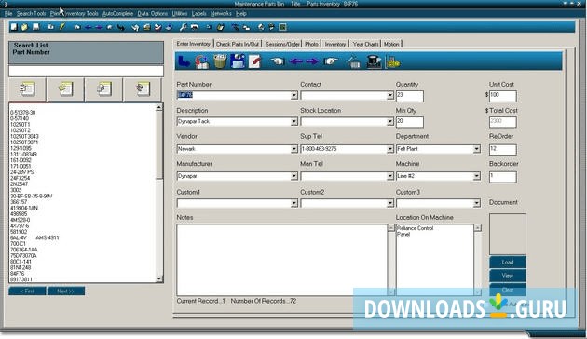
Task: Click the Load document button
Action: (508, 263)
